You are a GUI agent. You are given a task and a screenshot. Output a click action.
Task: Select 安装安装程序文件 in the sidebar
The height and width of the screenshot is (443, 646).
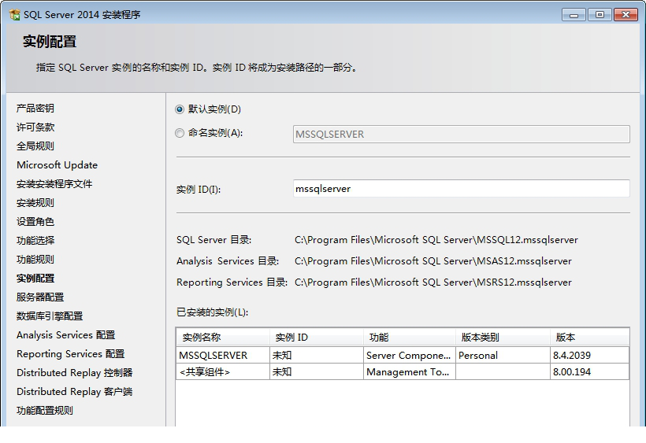tap(54, 184)
